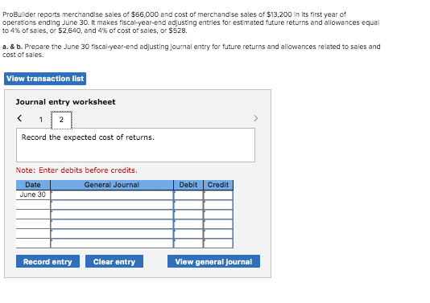
Task: Click the June 30 date cell
Action: pyautogui.click(x=33, y=194)
